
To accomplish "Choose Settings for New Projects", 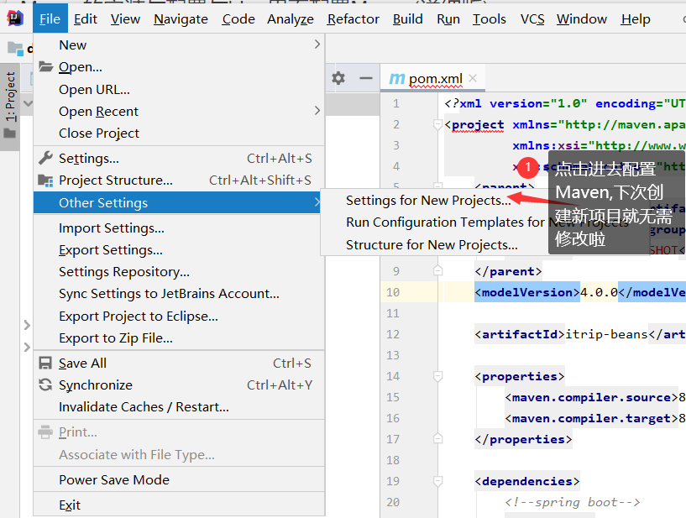I will coord(428,201).
